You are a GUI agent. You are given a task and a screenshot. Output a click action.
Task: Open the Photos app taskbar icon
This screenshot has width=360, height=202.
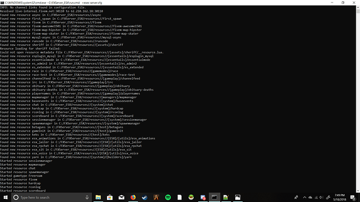[x=237, y=197]
